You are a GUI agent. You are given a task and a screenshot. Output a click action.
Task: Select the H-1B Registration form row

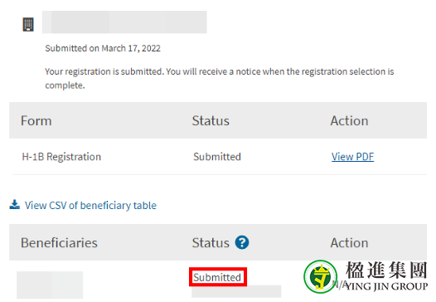point(218,157)
